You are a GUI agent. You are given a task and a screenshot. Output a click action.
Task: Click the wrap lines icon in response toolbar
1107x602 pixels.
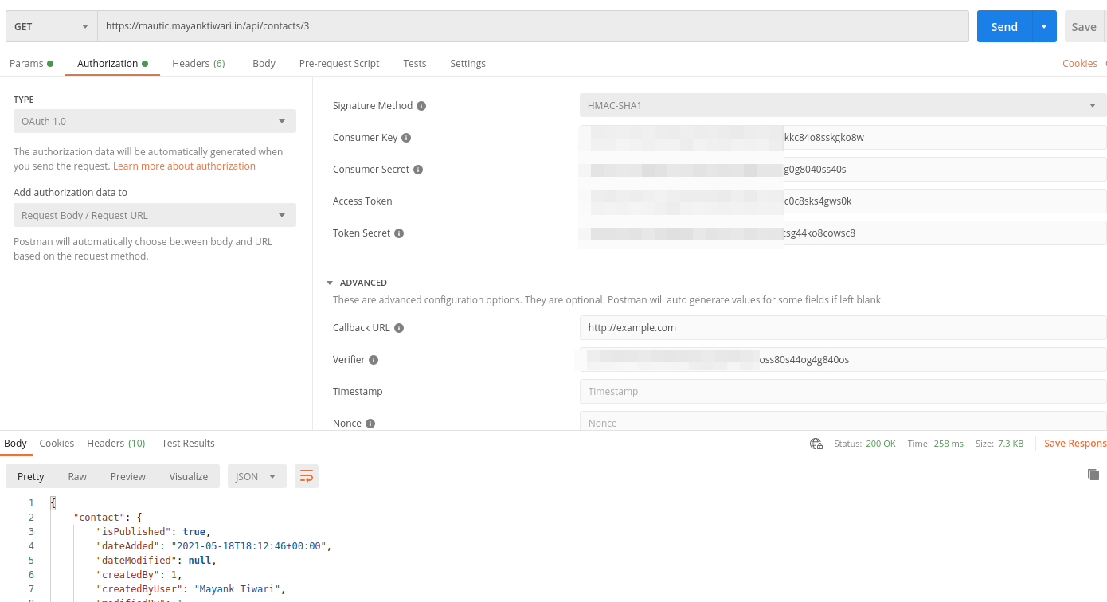pyautogui.click(x=307, y=476)
